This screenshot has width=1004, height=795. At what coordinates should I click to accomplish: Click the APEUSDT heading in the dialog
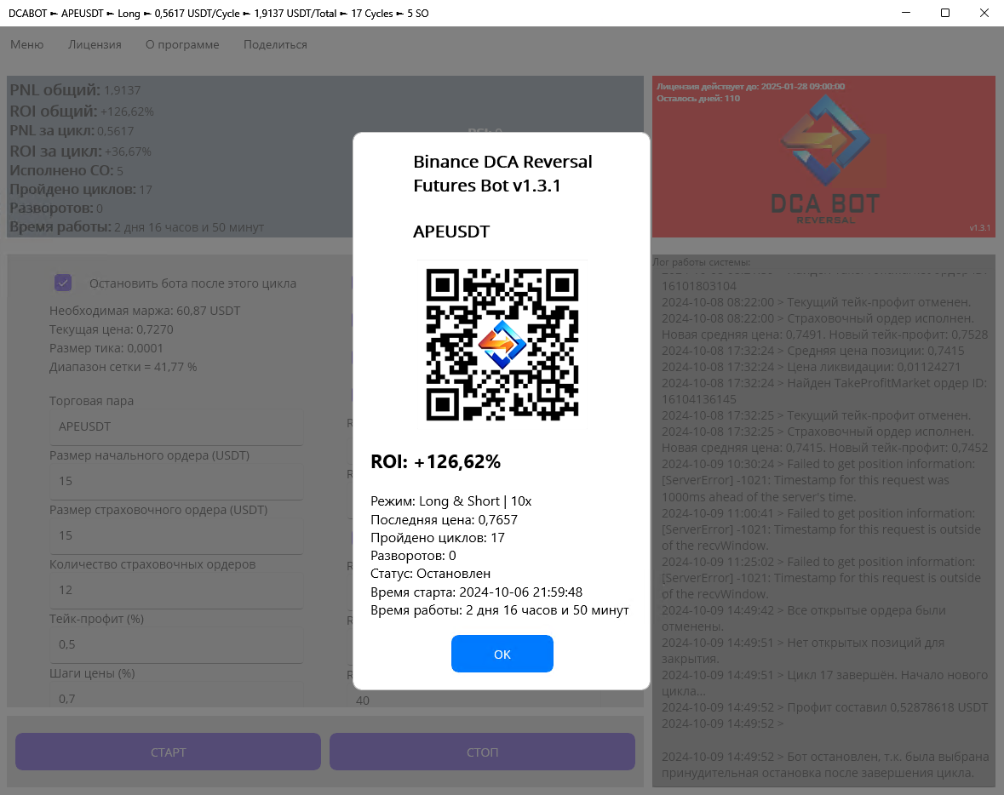tap(451, 232)
